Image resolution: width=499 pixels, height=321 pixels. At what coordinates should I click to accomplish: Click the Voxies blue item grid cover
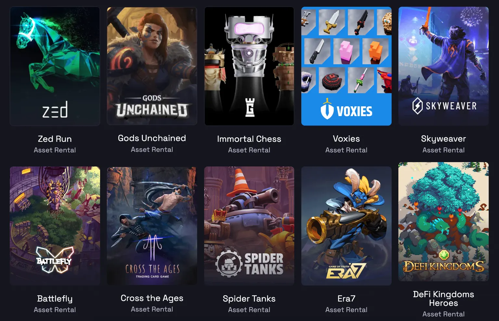point(346,66)
